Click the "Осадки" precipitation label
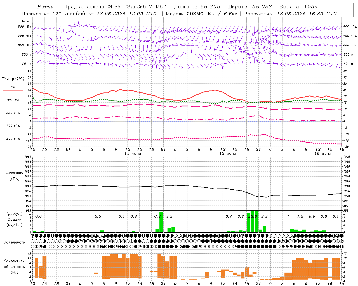Image resolution: width=358 pixels, height=286 pixels. point(14,220)
